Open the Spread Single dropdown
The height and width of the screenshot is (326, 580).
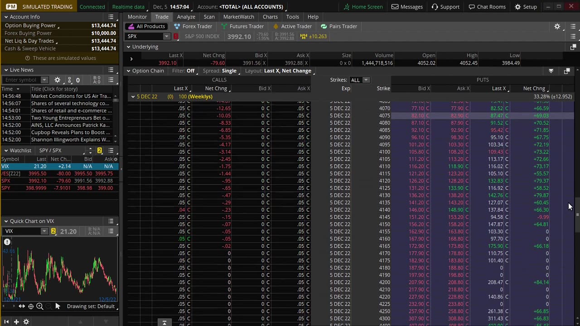[x=220, y=71]
